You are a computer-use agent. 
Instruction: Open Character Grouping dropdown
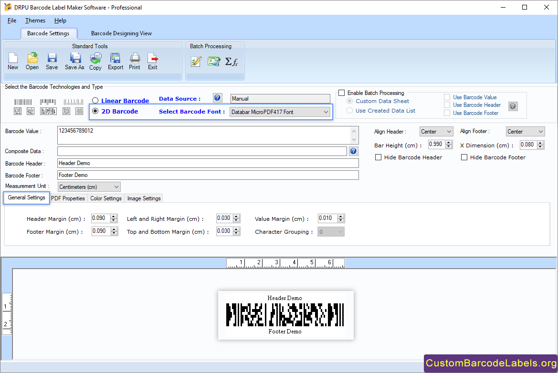[x=331, y=232]
